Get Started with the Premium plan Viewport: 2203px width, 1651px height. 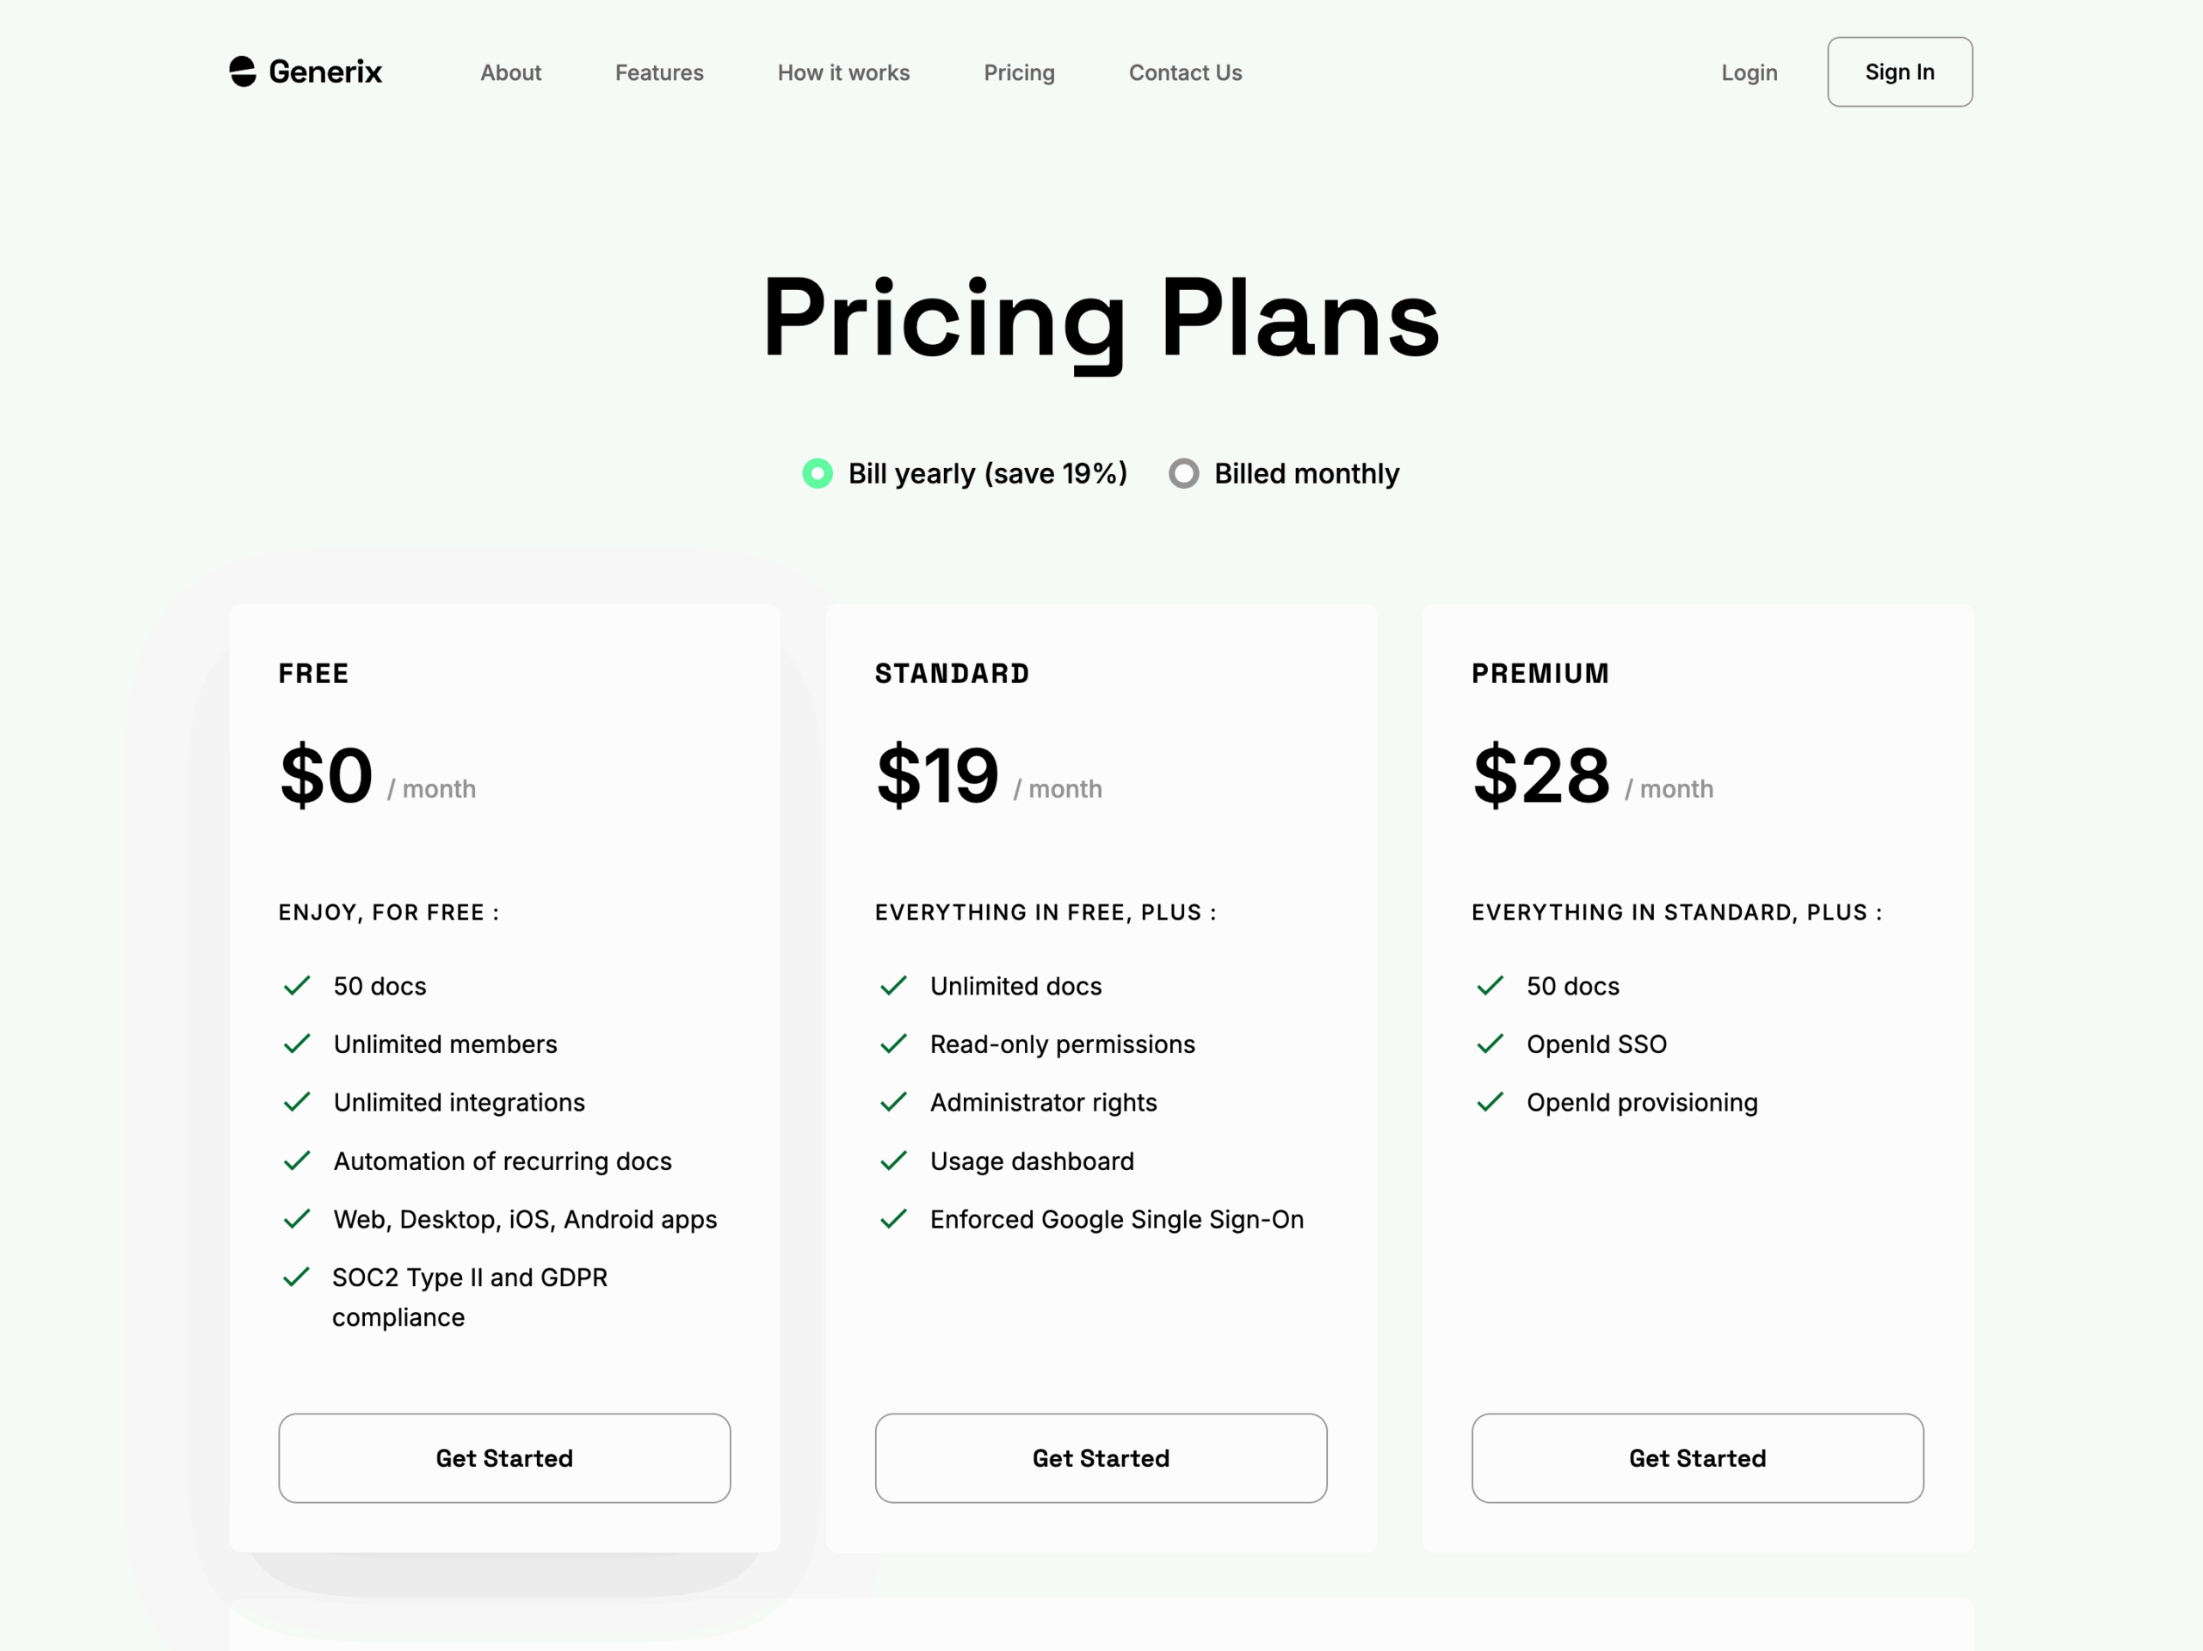click(x=1696, y=1457)
